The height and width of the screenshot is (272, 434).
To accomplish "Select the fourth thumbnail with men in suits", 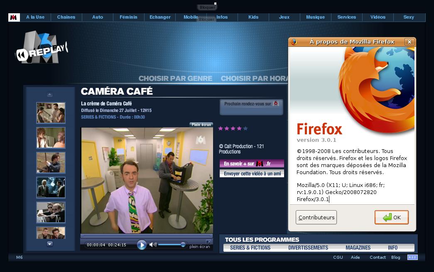I will point(51,187).
